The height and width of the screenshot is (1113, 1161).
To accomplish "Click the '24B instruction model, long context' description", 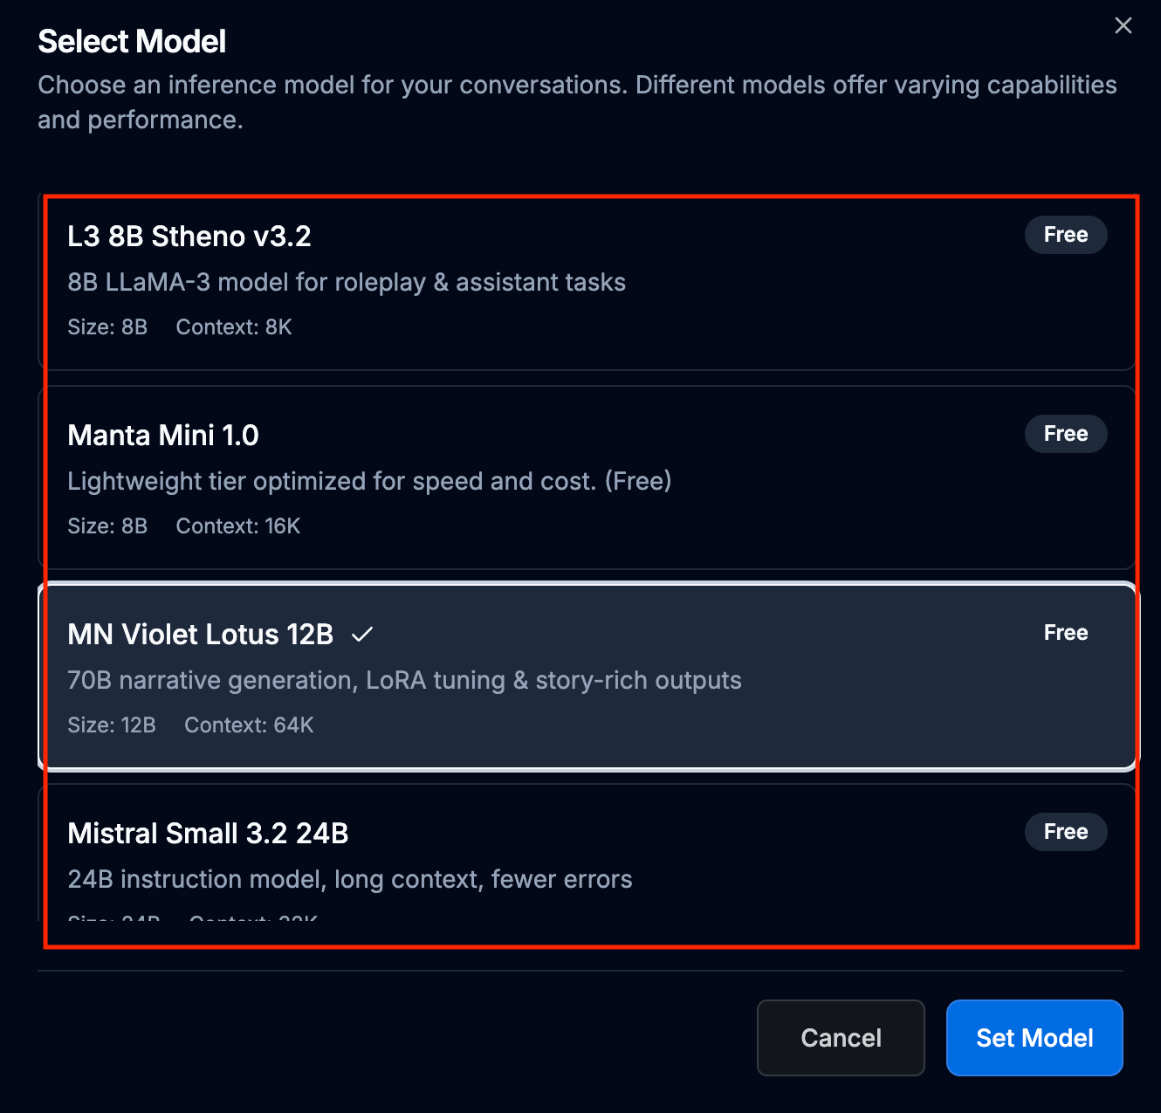I will click(349, 880).
